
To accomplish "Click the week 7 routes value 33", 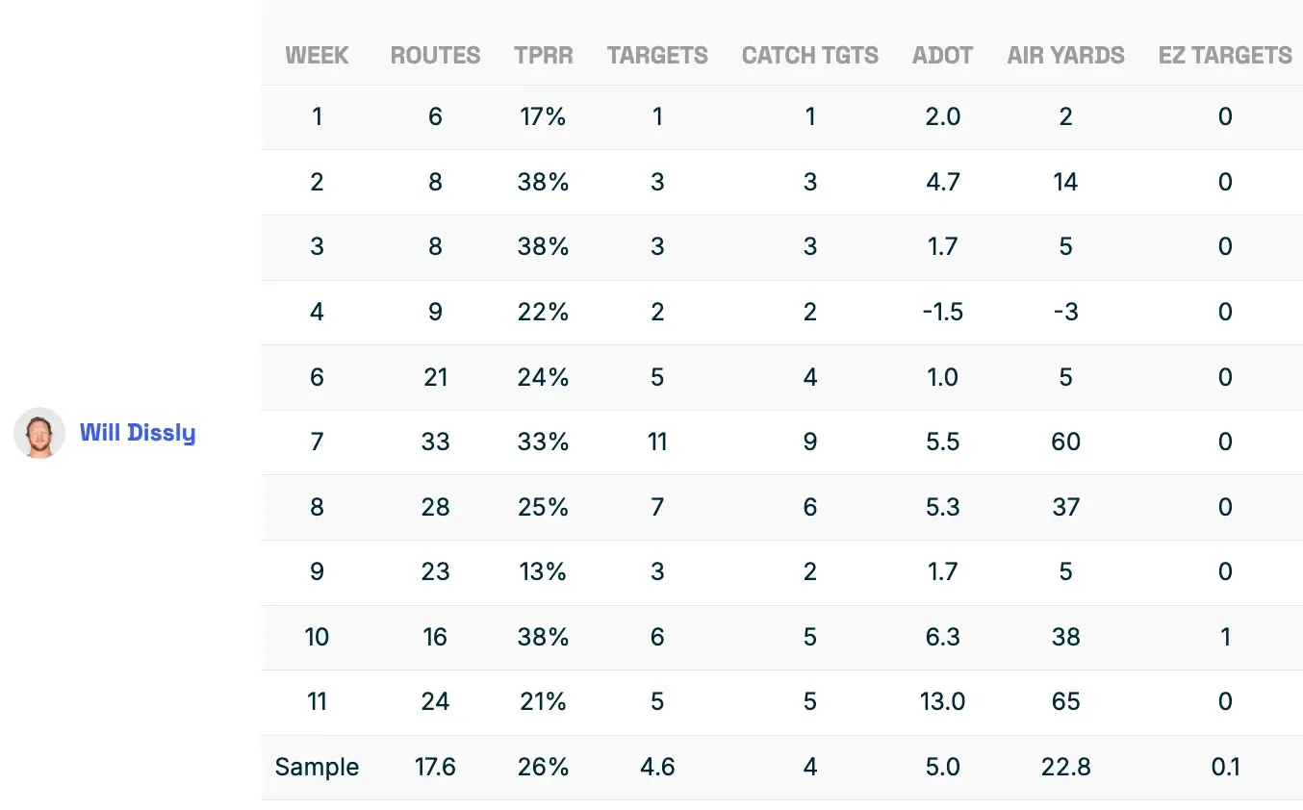I will (x=435, y=443).
